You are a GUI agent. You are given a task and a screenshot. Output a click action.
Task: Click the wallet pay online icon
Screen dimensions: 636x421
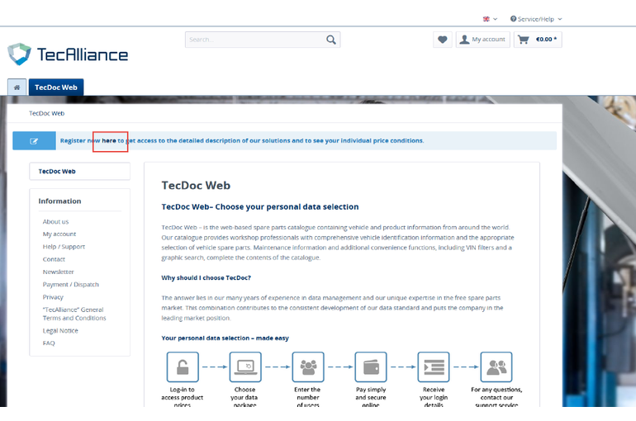tap(370, 367)
